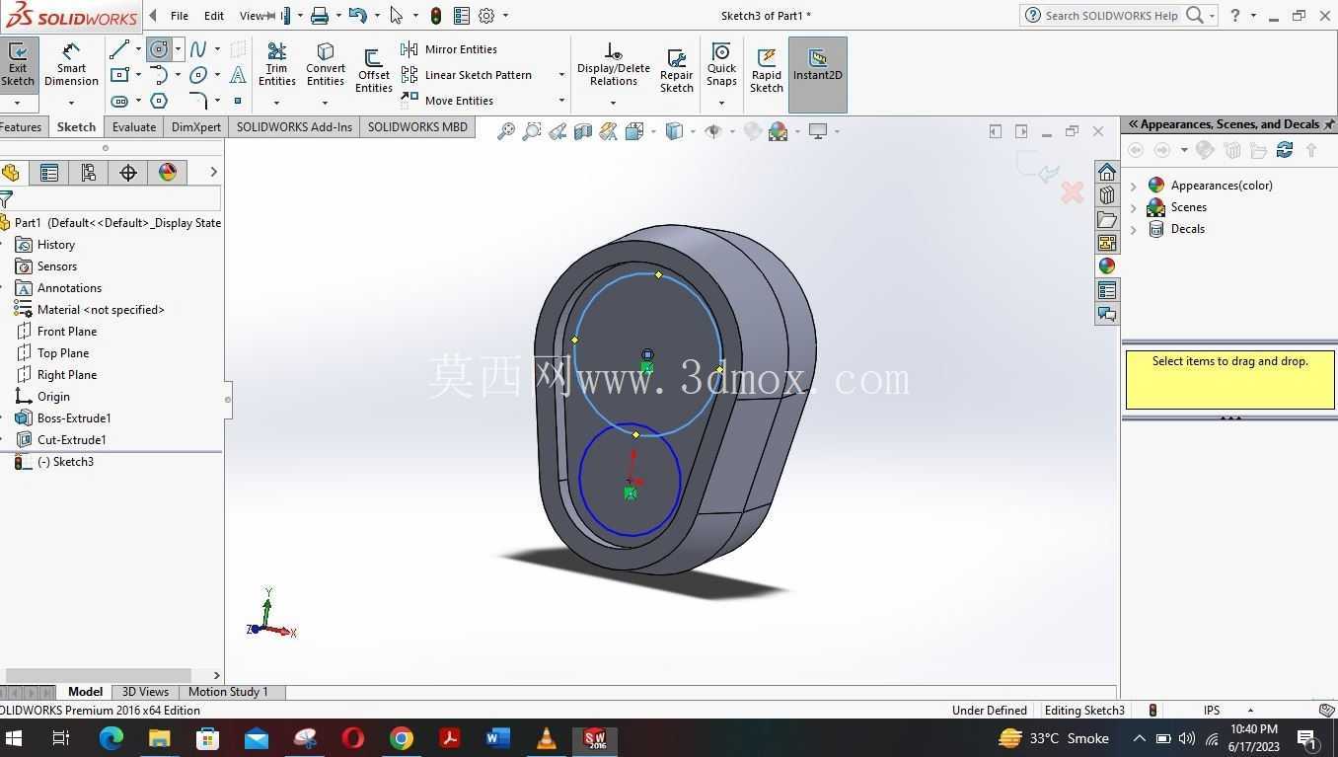Open Display/Delete Relations
The height and width of the screenshot is (757, 1338).
pyautogui.click(x=614, y=65)
